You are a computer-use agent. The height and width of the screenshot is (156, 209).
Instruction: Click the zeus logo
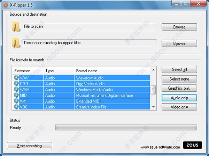192,145
